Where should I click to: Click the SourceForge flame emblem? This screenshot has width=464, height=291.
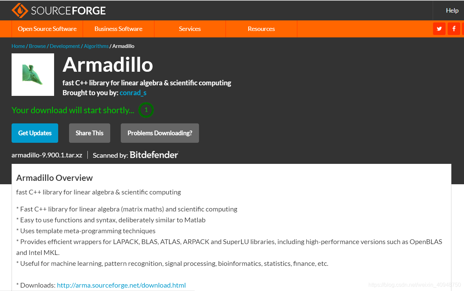(19, 10)
